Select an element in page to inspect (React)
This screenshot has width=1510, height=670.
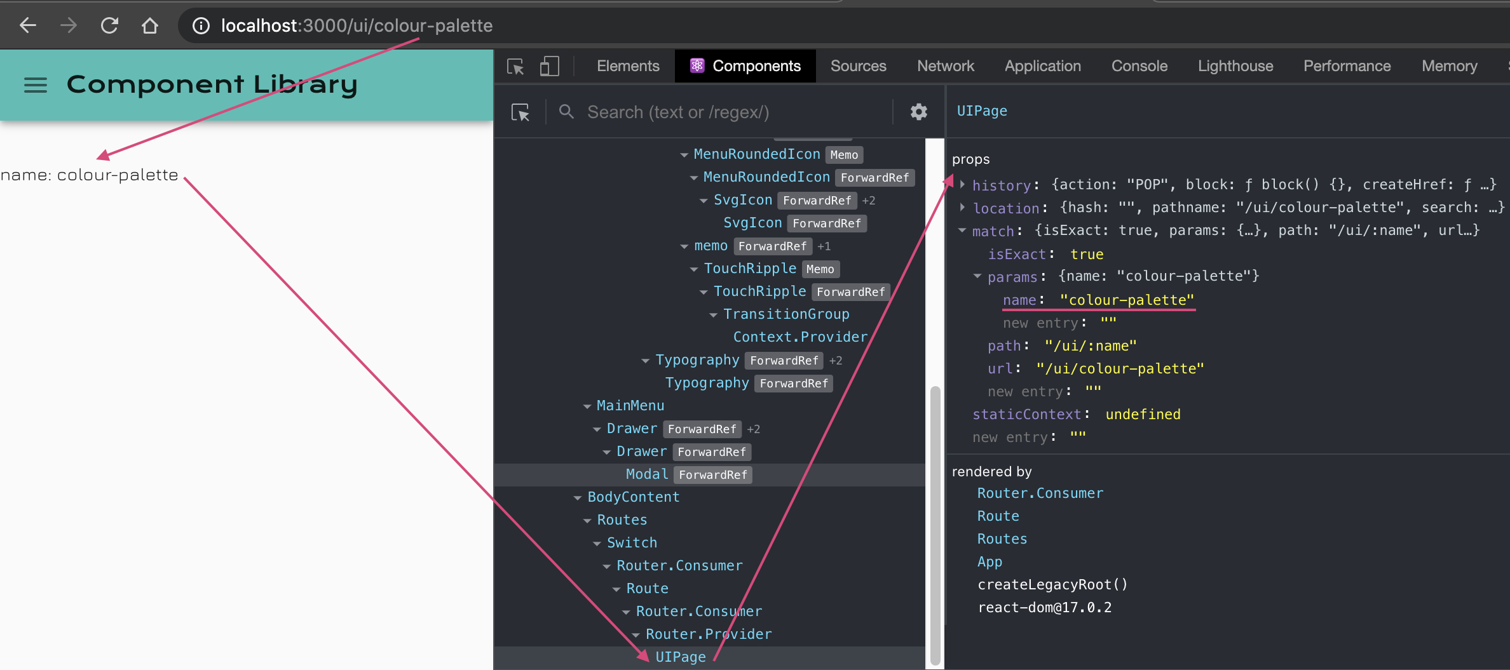[x=520, y=112]
